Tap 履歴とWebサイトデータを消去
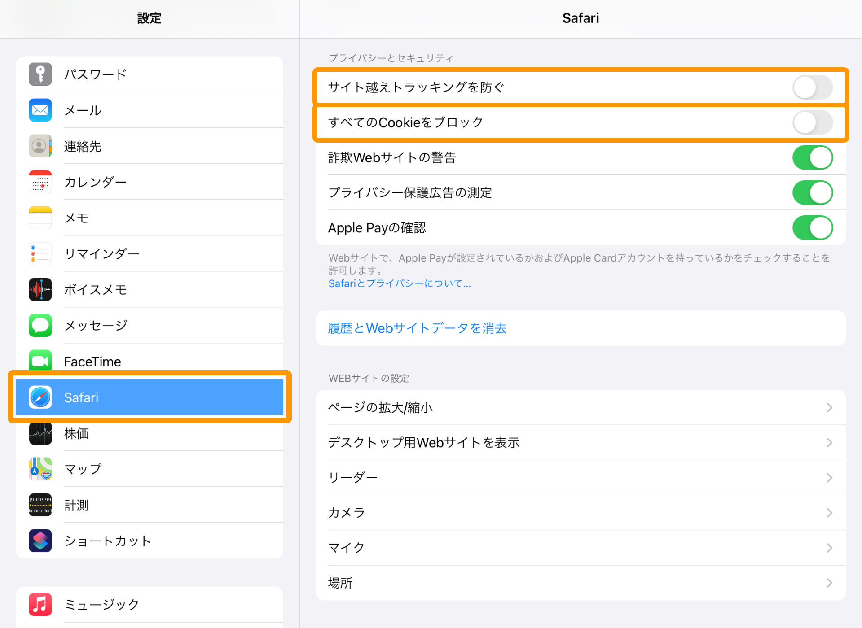 417,328
